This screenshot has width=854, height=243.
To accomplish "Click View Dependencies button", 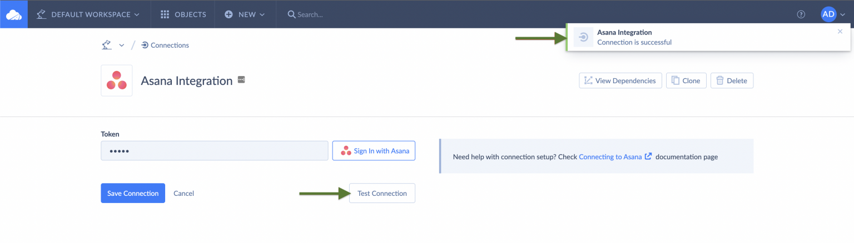I will [620, 80].
